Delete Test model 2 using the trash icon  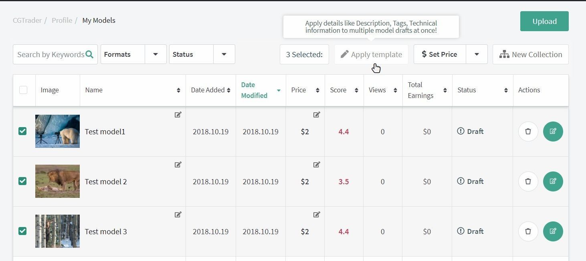[x=528, y=181]
